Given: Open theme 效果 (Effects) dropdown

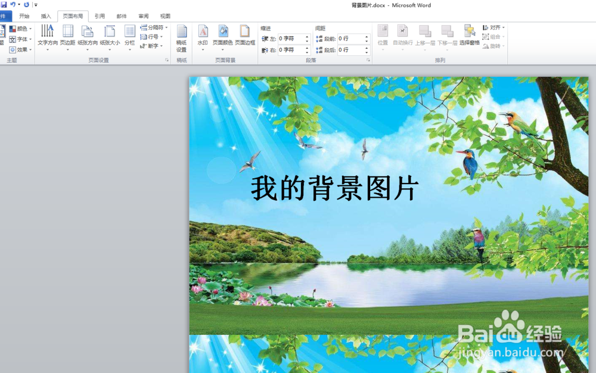Looking at the screenshot, I should (20, 50).
